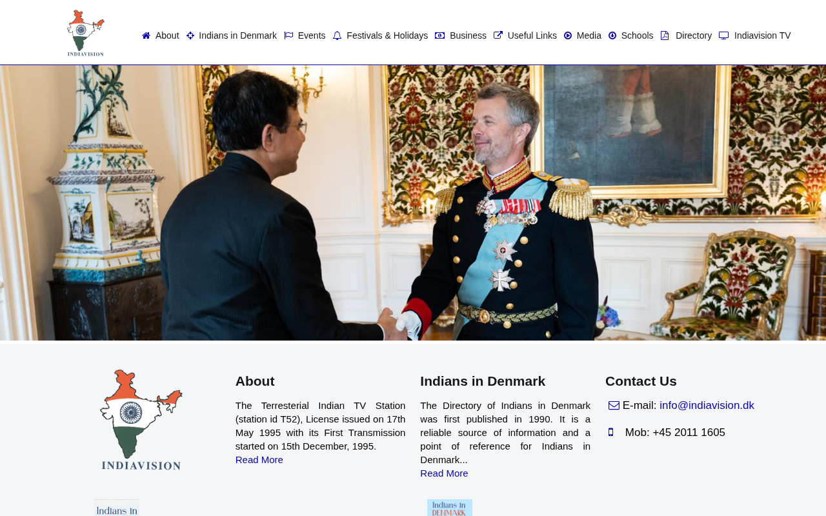Click the download-circle icon beside Schools
Image resolution: width=826 pixels, height=516 pixels.
click(x=612, y=35)
